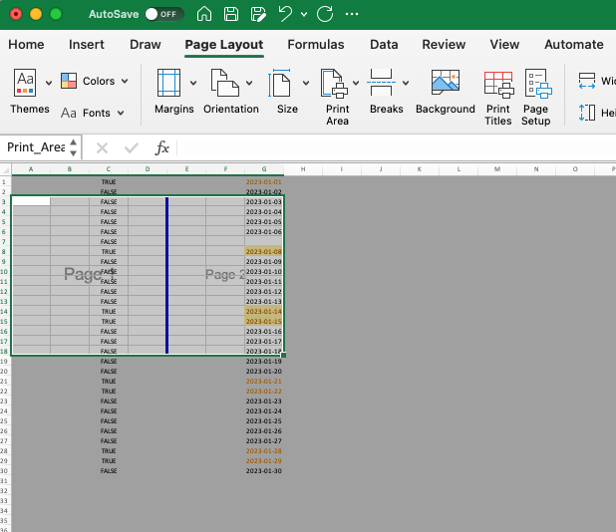Click the TRUE cell in row 1
Viewport: 616px width, 532px height.
[x=109, y=182]
